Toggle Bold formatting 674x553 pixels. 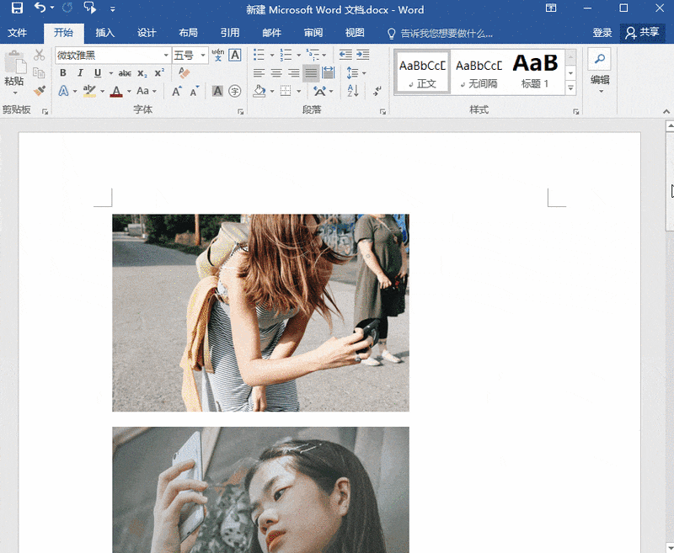point(63,73)
